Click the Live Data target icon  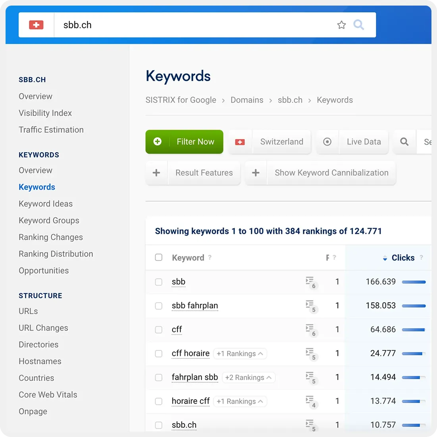(x=327, y=142)
